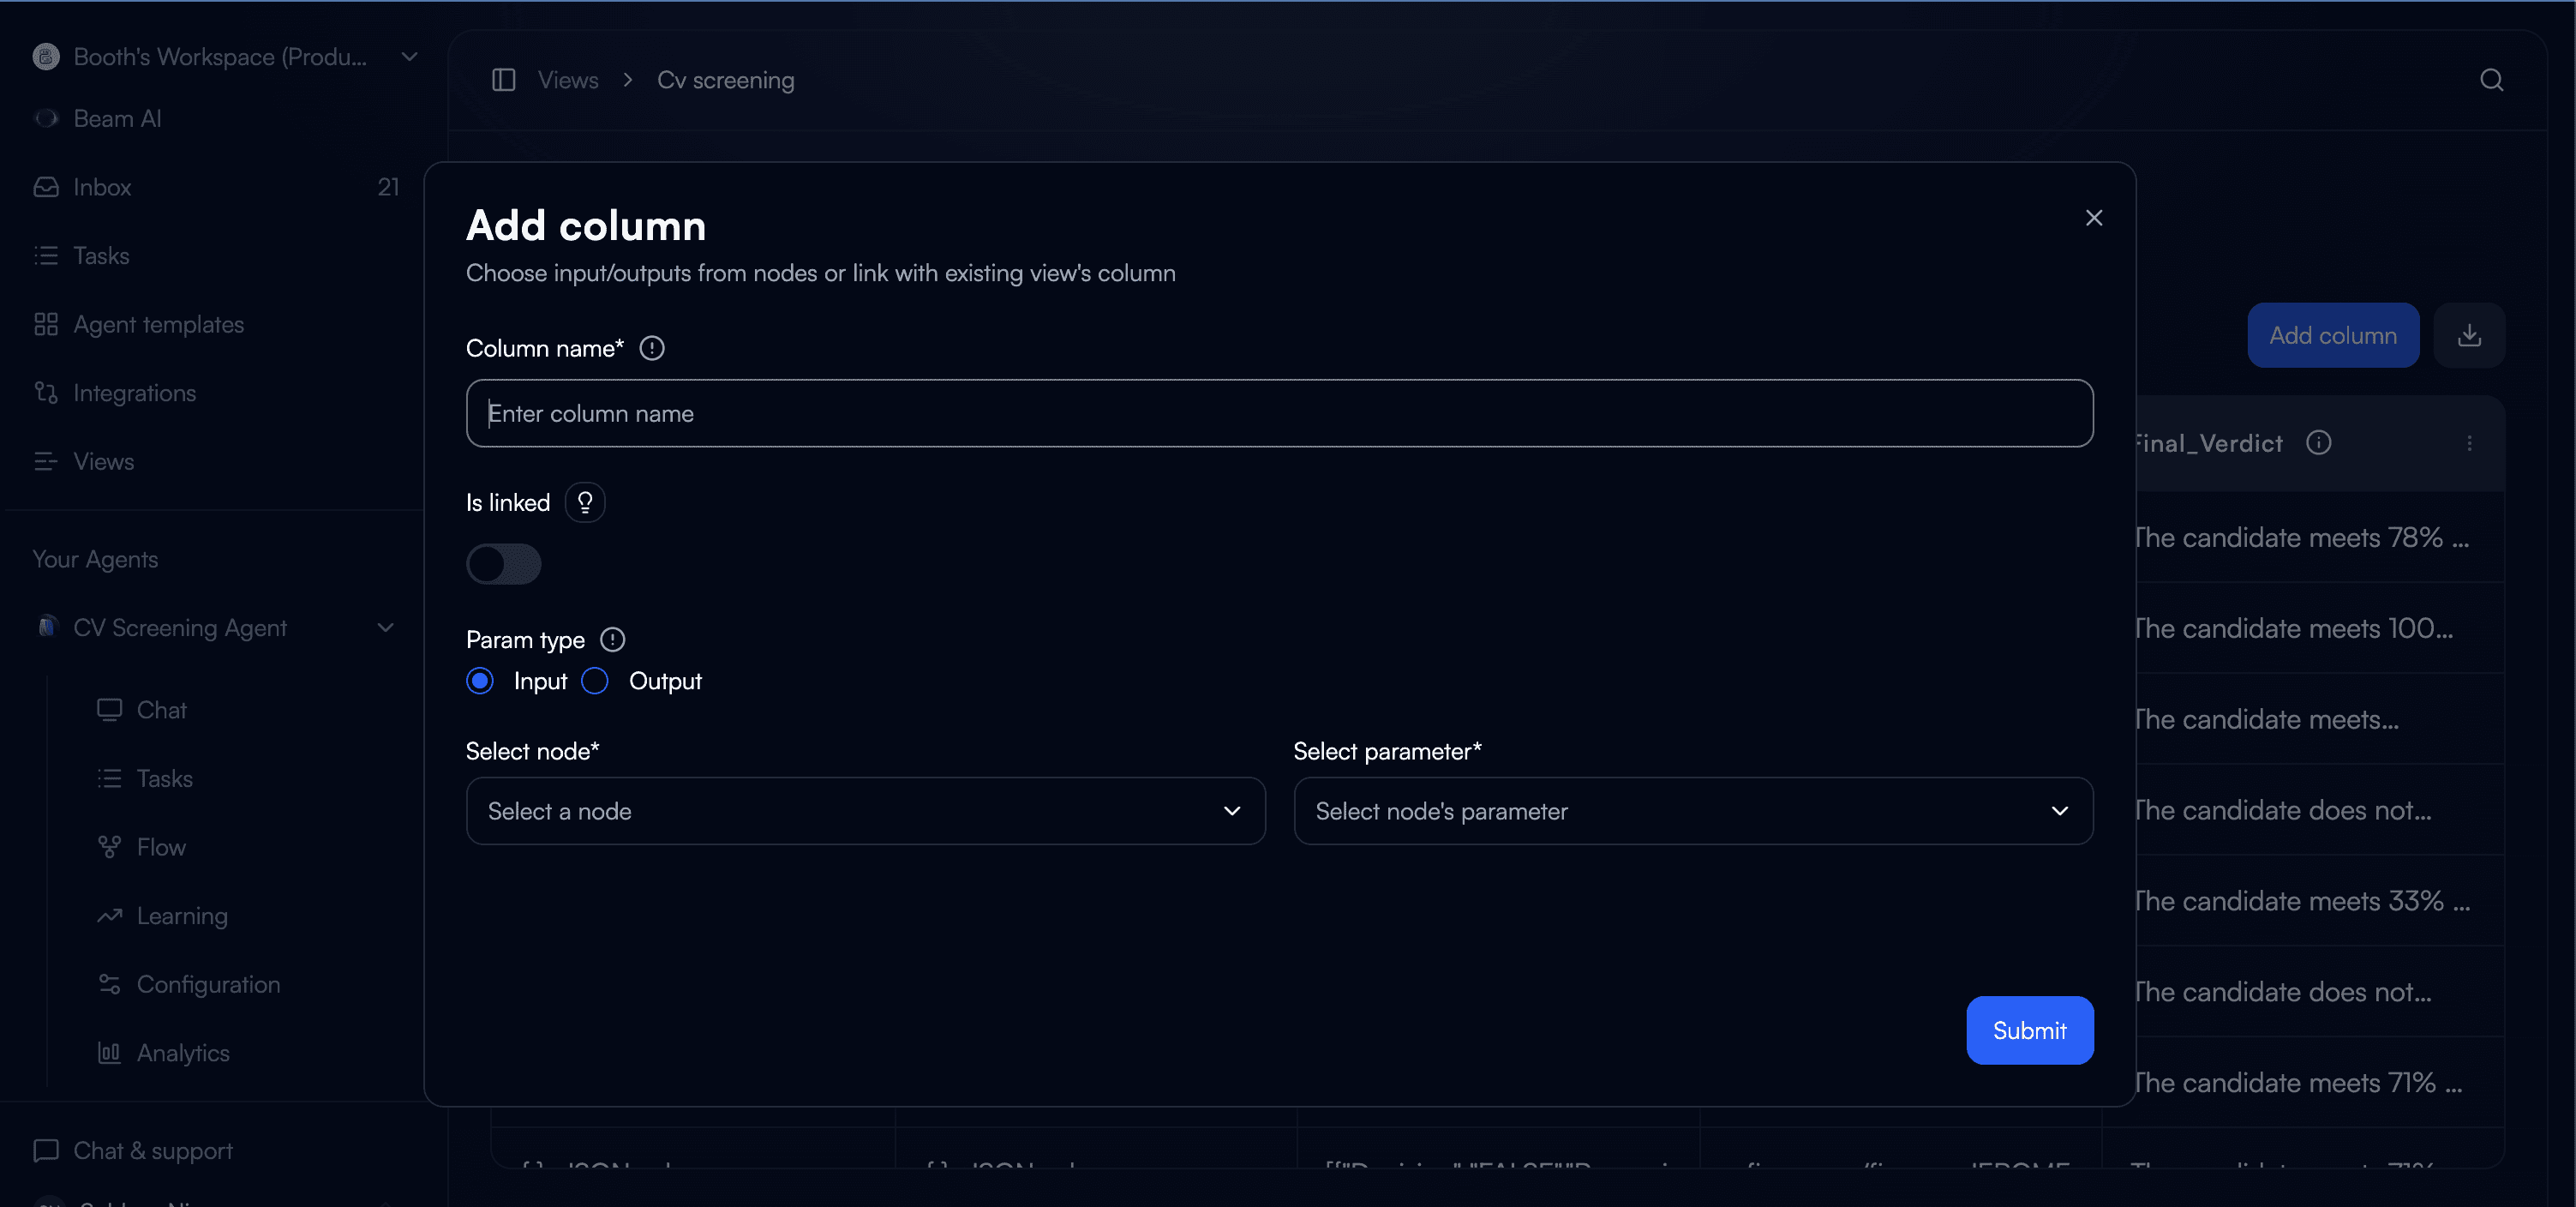Select the Input param type radio button
This screenshot has height=1207, width=2576.
click(480, 681)
